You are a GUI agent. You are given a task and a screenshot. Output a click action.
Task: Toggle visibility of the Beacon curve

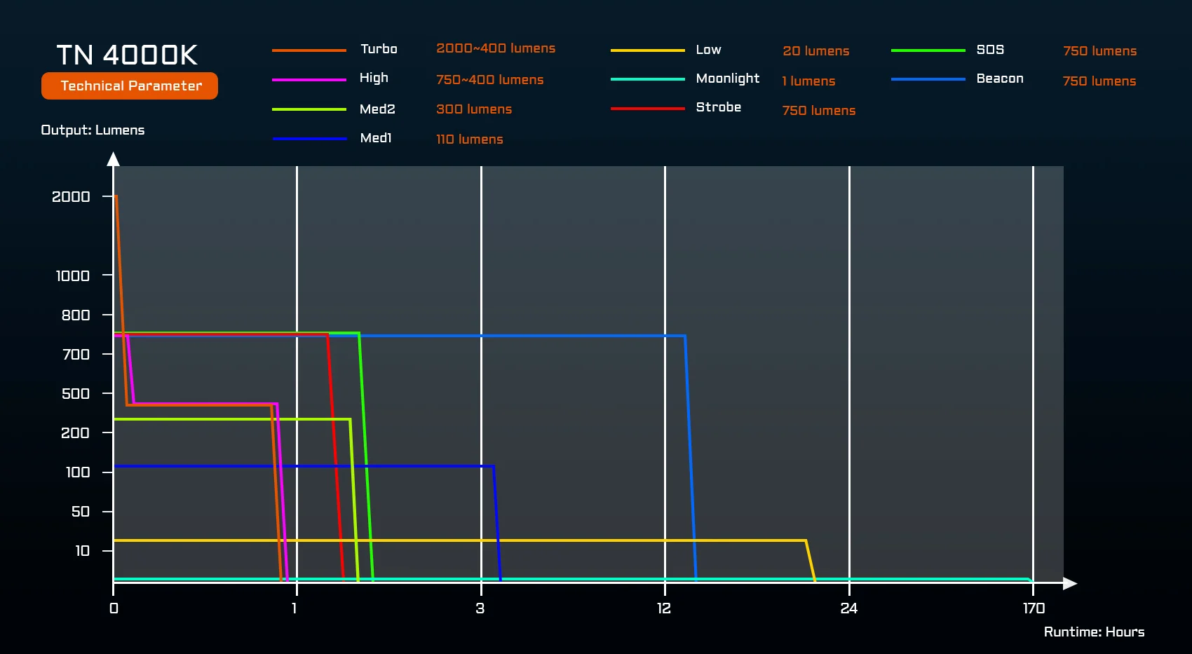(998, 79)
